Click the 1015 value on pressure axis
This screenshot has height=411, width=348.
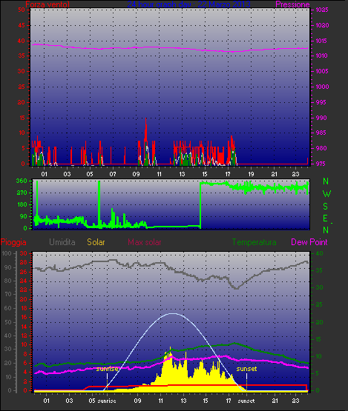click(x=322, y=41)
